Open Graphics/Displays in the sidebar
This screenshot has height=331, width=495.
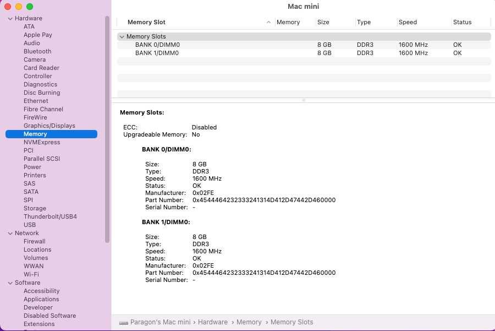[x=50, y=126]
